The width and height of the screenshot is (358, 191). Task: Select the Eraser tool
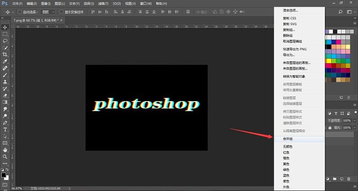5,95
